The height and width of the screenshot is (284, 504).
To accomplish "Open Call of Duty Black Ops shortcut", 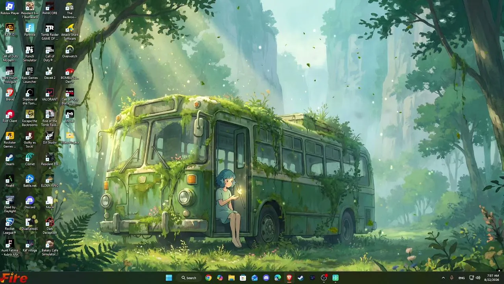I will pyautogui.click(x=70, y=97).
